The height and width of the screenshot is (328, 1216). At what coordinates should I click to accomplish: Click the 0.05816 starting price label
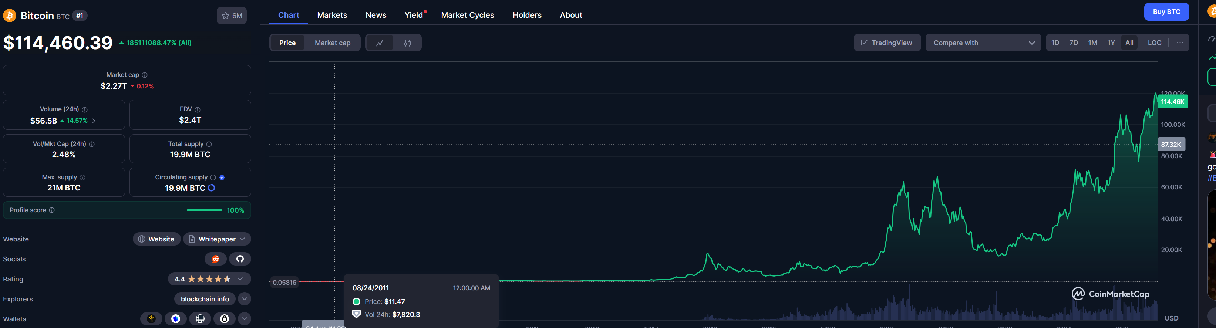284,282
